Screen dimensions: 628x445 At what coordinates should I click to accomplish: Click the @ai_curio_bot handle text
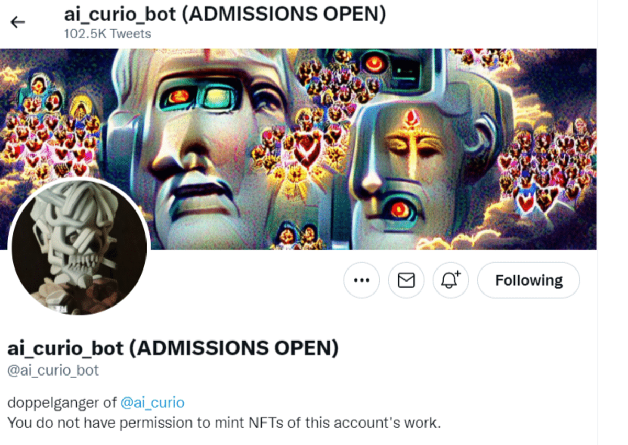[x=53, y=371]
